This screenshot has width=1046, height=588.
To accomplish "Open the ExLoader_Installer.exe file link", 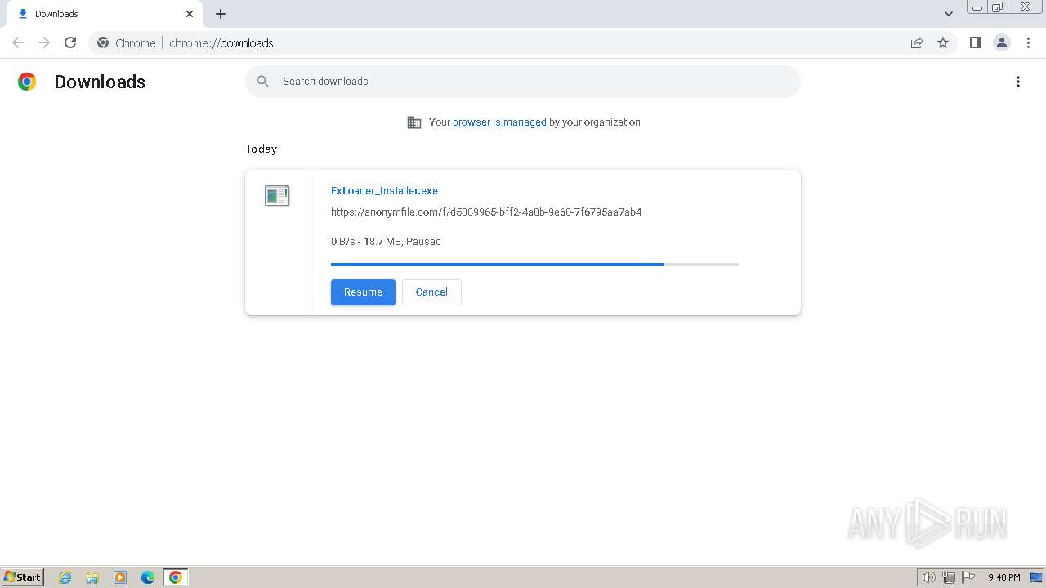I will click(384, 190).
